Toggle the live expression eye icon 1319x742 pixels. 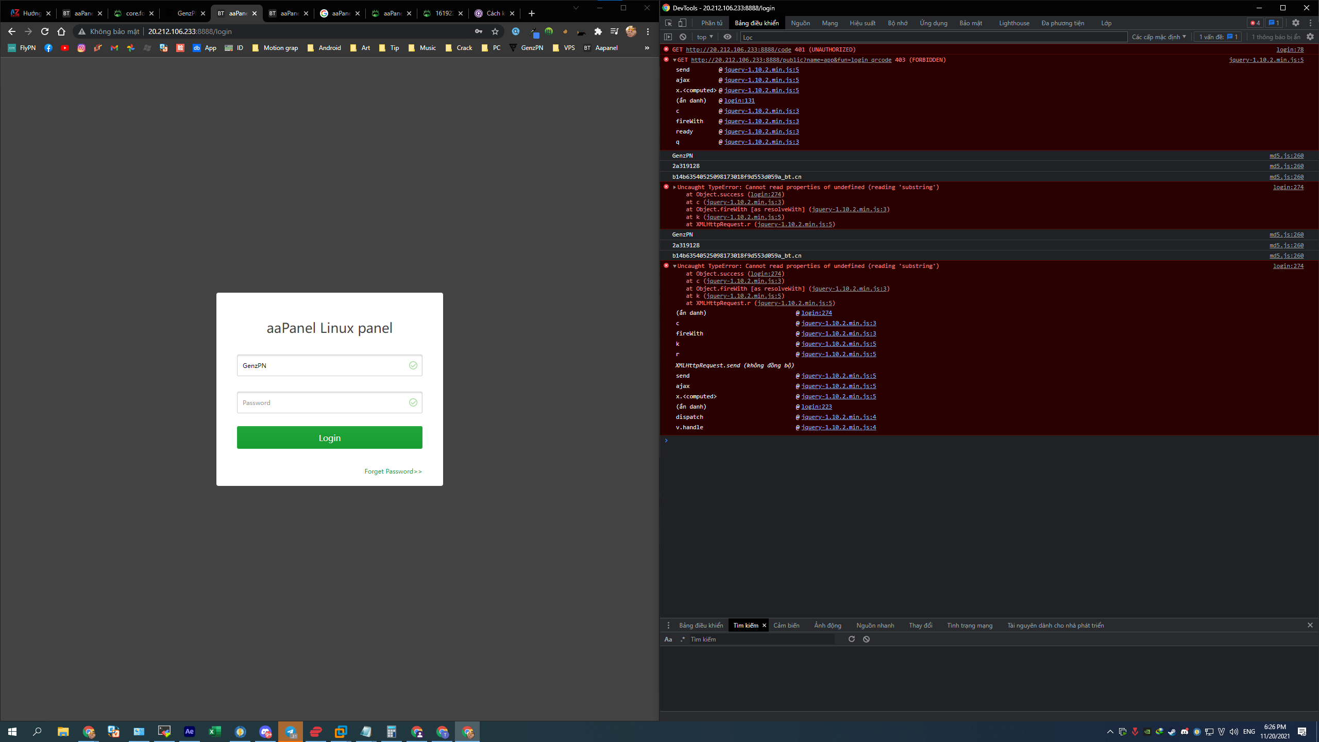727,37
